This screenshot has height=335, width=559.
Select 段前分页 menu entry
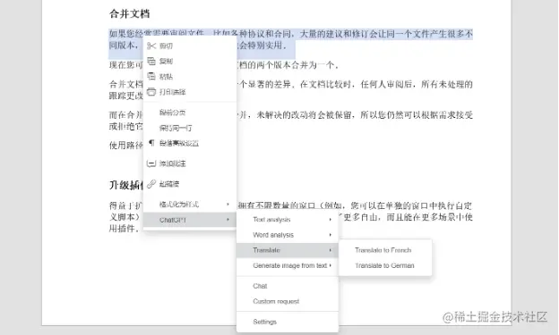[x=190, y=113]
